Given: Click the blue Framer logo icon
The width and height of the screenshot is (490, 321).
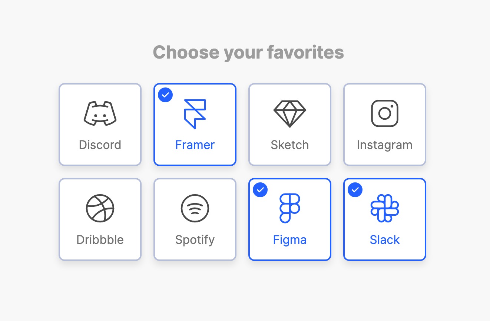Looking at the screenshot, I should click(x=195, y=114).
